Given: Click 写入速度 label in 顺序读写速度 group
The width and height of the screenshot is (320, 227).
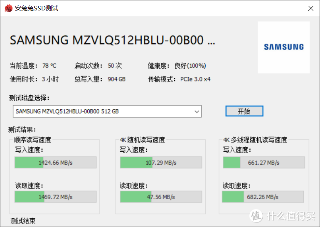Looking at the screenshot, I should tap(29, 150).
